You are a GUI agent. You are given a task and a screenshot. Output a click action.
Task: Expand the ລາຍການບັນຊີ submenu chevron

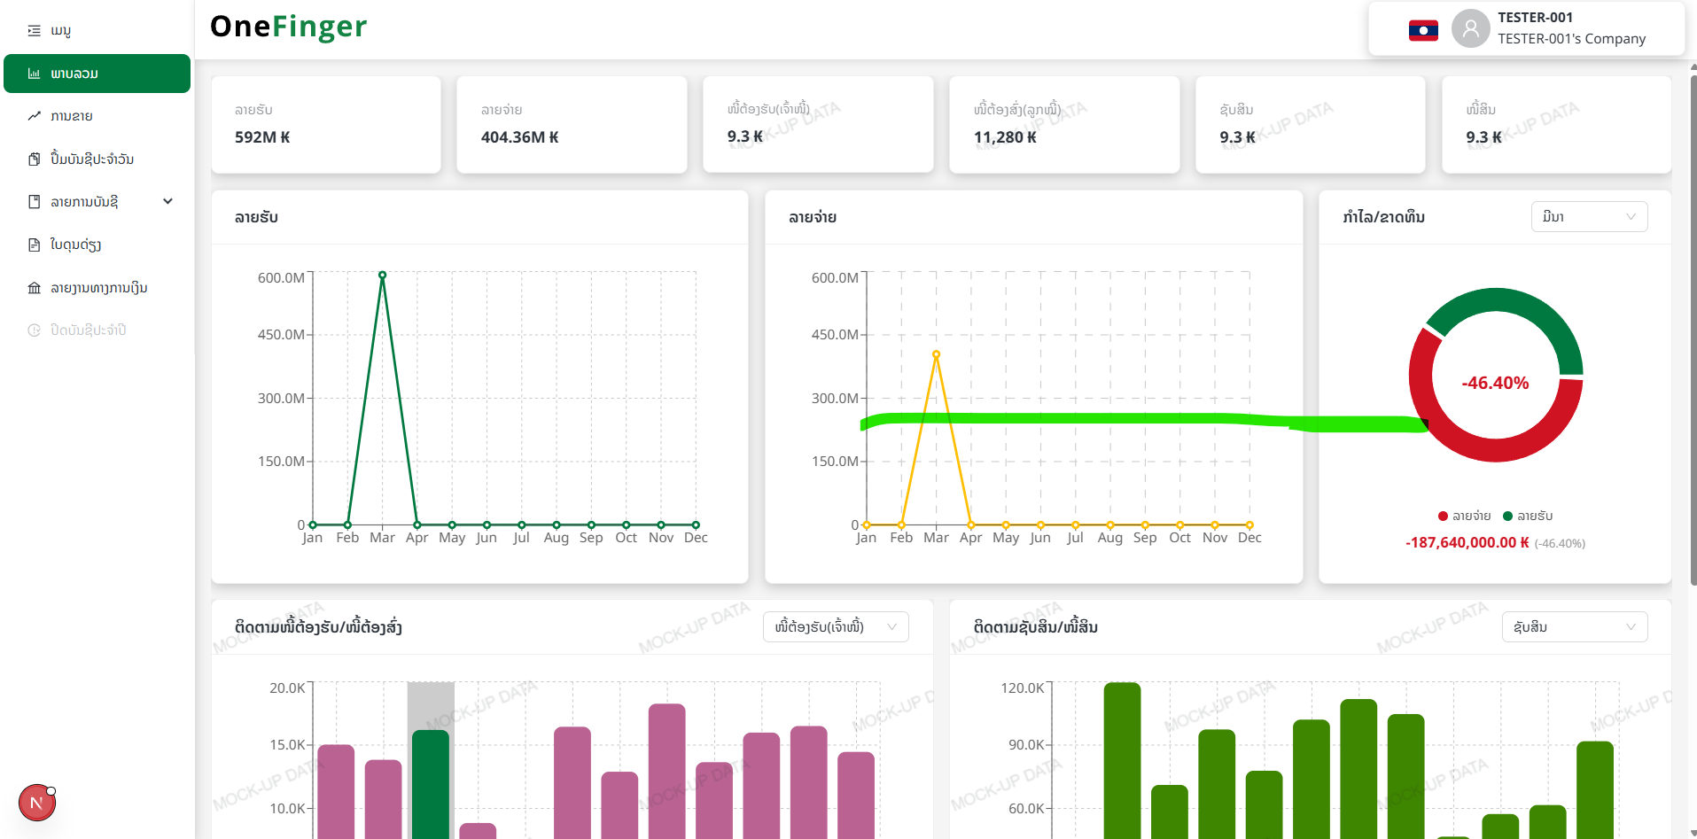(x=167, y=202)
